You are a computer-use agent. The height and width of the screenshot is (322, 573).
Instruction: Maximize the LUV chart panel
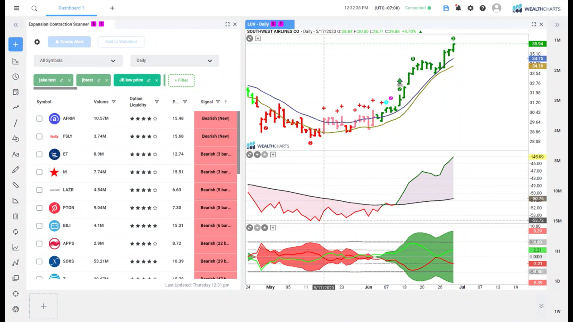534,24
